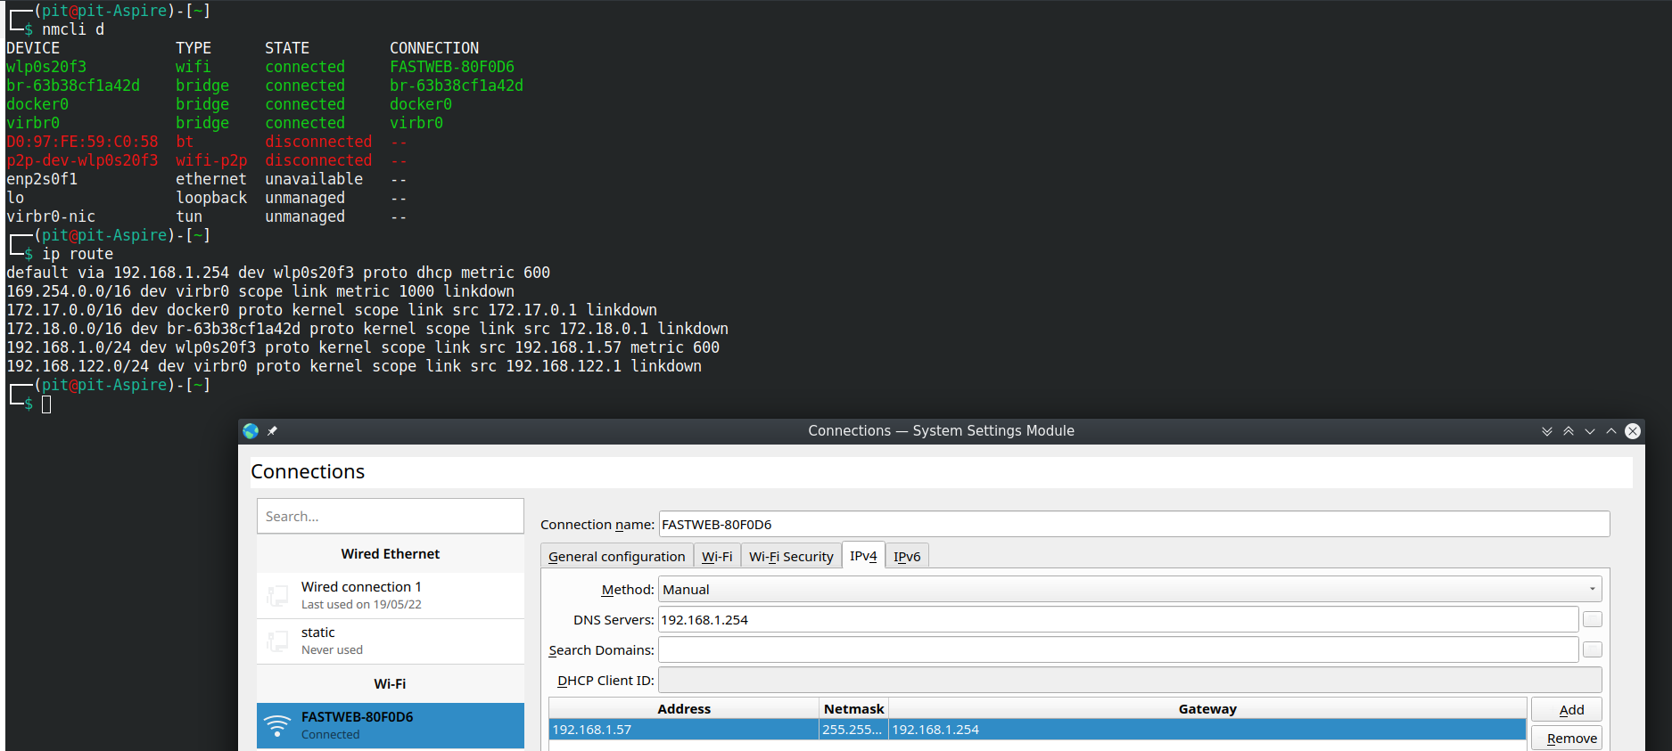This screenshot has height=751, width=1672.
Task: Toggle the pin icon in Connections title bar
Action: point(272,431)
